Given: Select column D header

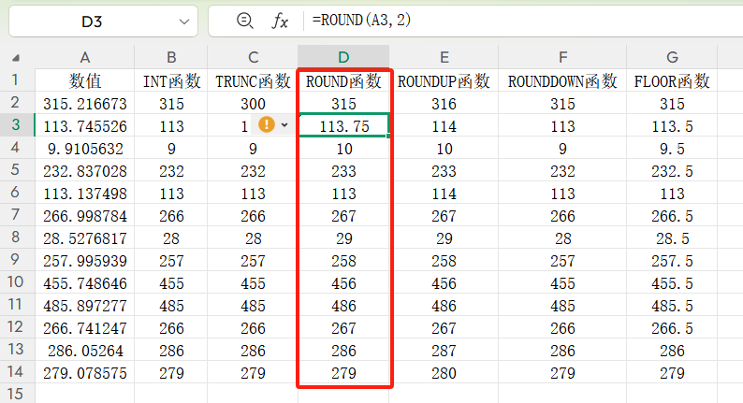Looking at the screenshot, I should 343,57.
